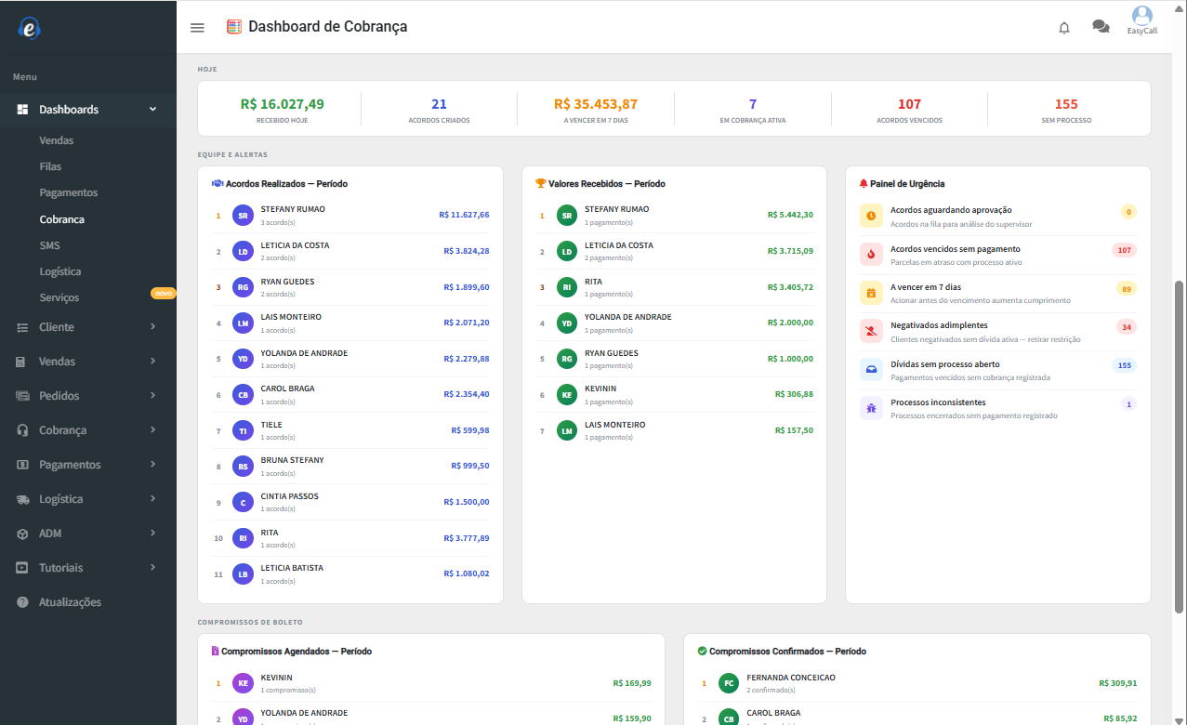
Task: Open the hamburger menu toggle
Action: pyautogui.click(x=197, y=28)
